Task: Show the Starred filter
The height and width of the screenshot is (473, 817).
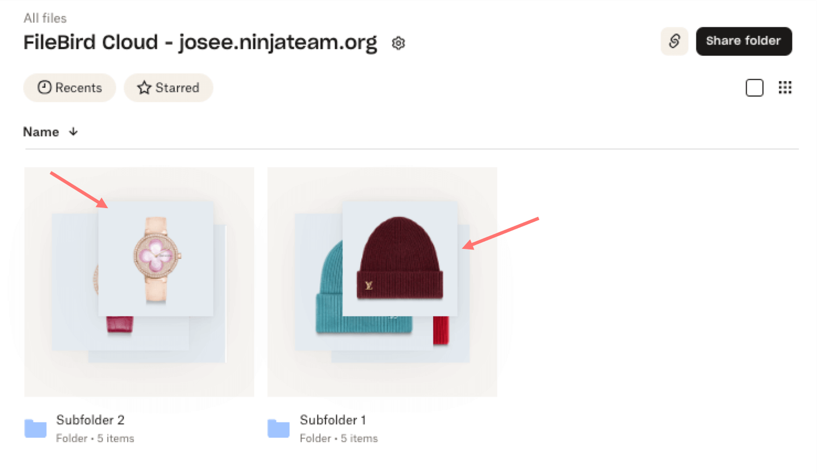Action: (x=168, y=88)
